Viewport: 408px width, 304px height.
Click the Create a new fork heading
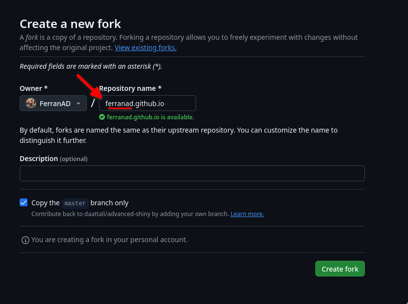point(70,24)
